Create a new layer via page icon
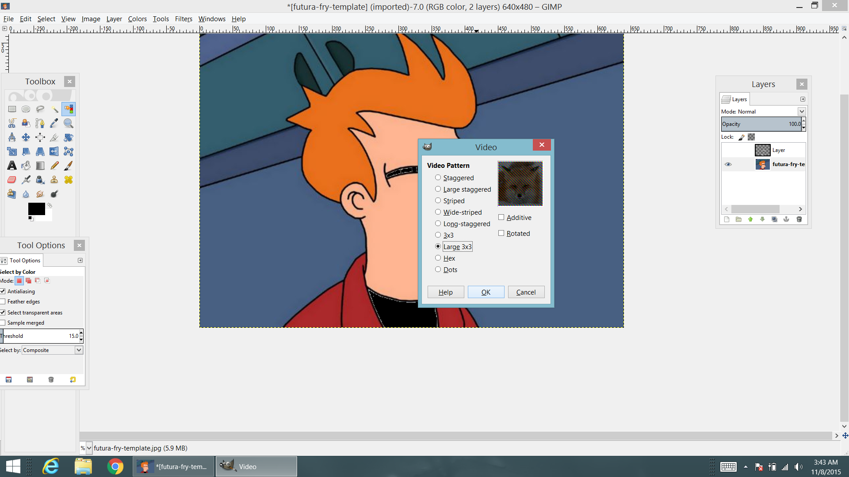 tap(727, 220)
